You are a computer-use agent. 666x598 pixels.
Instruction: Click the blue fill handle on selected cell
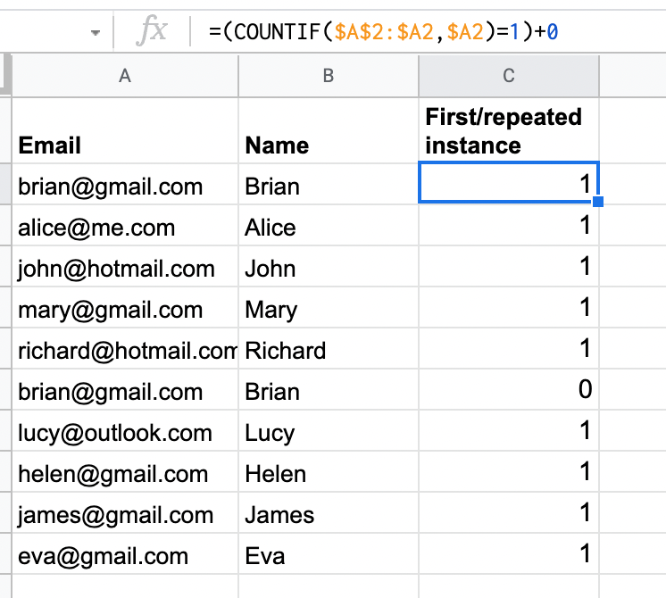(x=598, y=202)
